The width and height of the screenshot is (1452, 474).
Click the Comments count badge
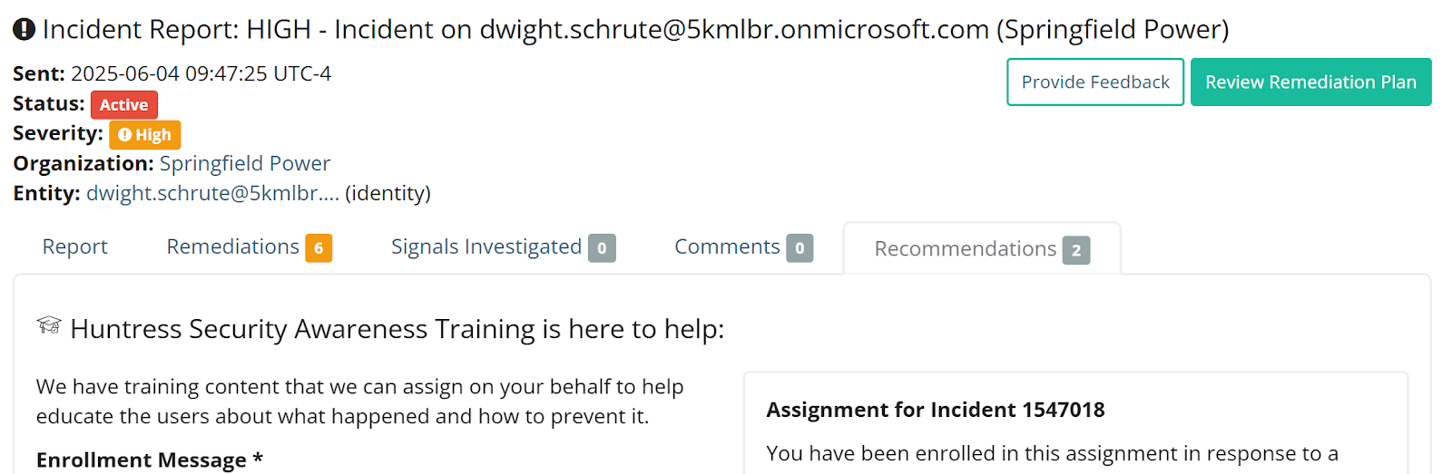pos(800,248)
